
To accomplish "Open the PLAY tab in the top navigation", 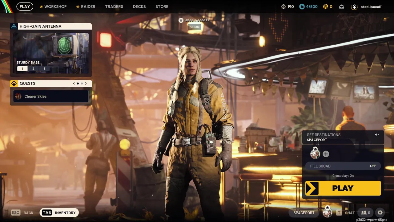I will 25,6.
